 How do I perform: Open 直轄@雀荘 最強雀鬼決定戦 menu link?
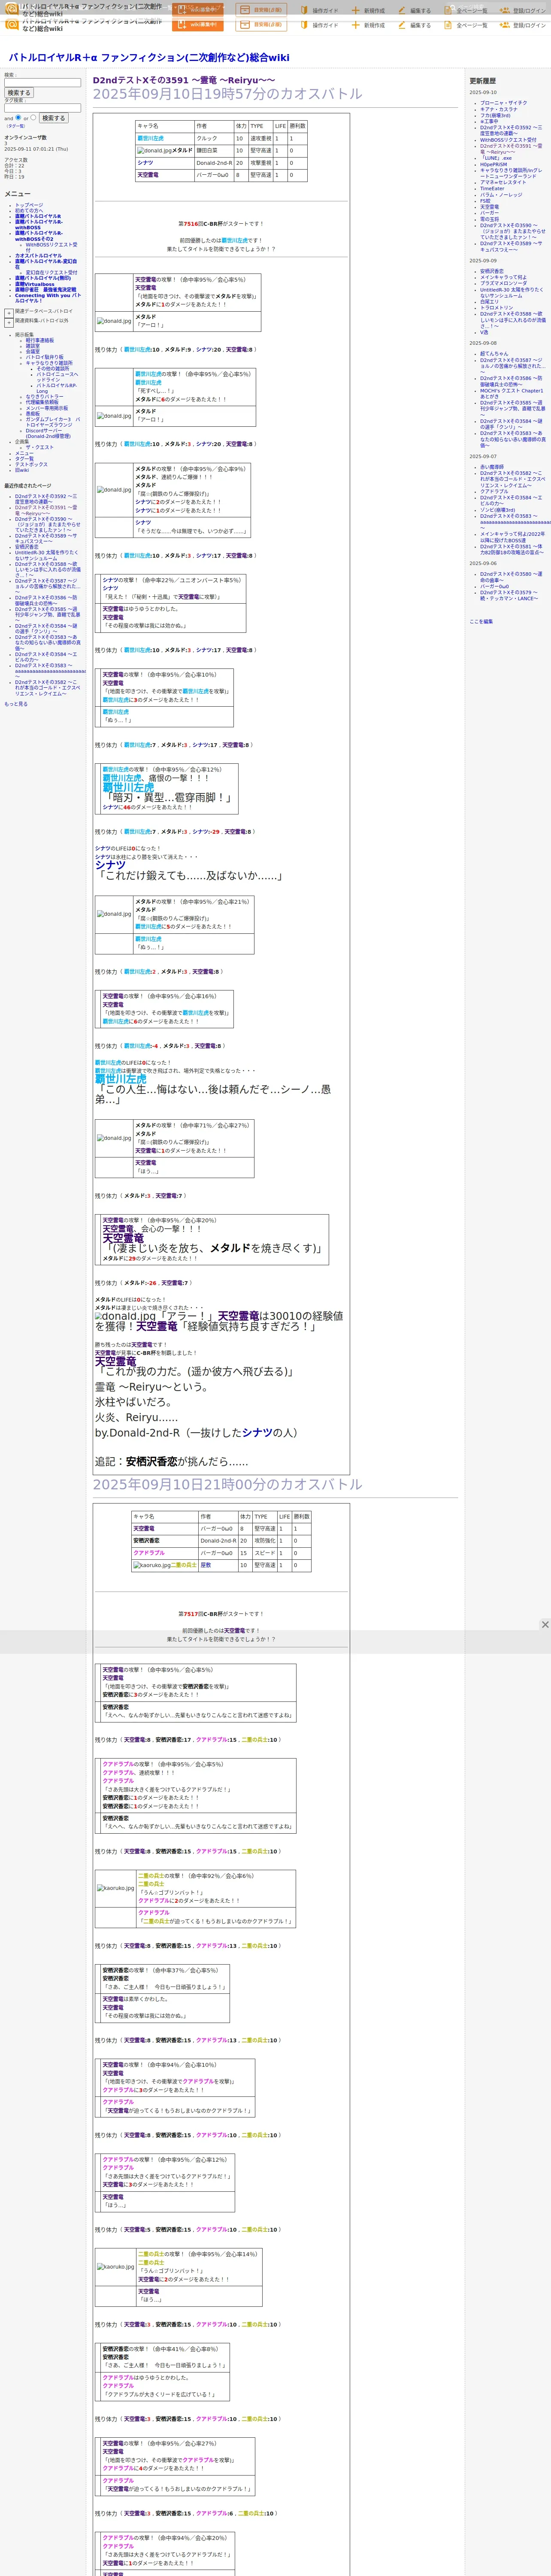pyautogui.click(x=45, y=290)
